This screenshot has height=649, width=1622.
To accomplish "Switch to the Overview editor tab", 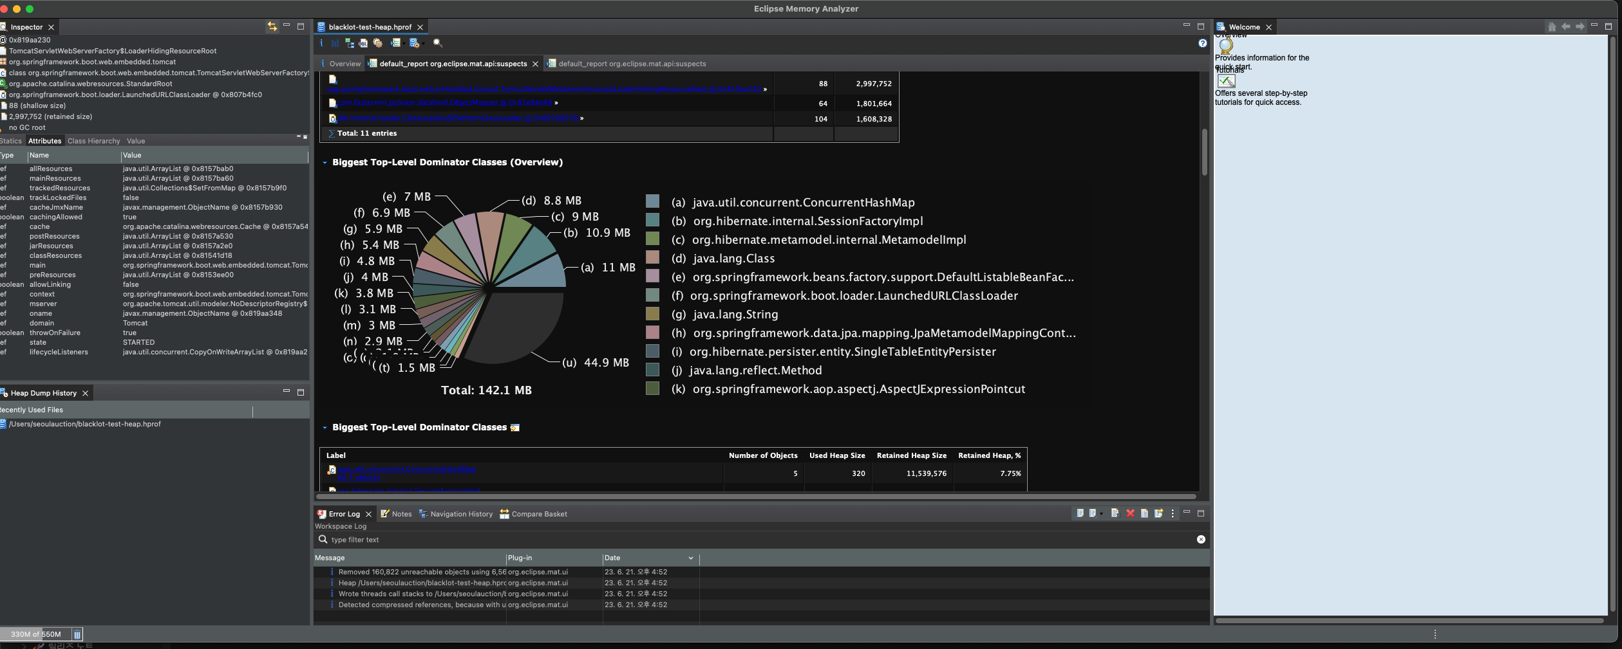I will 340,64.
